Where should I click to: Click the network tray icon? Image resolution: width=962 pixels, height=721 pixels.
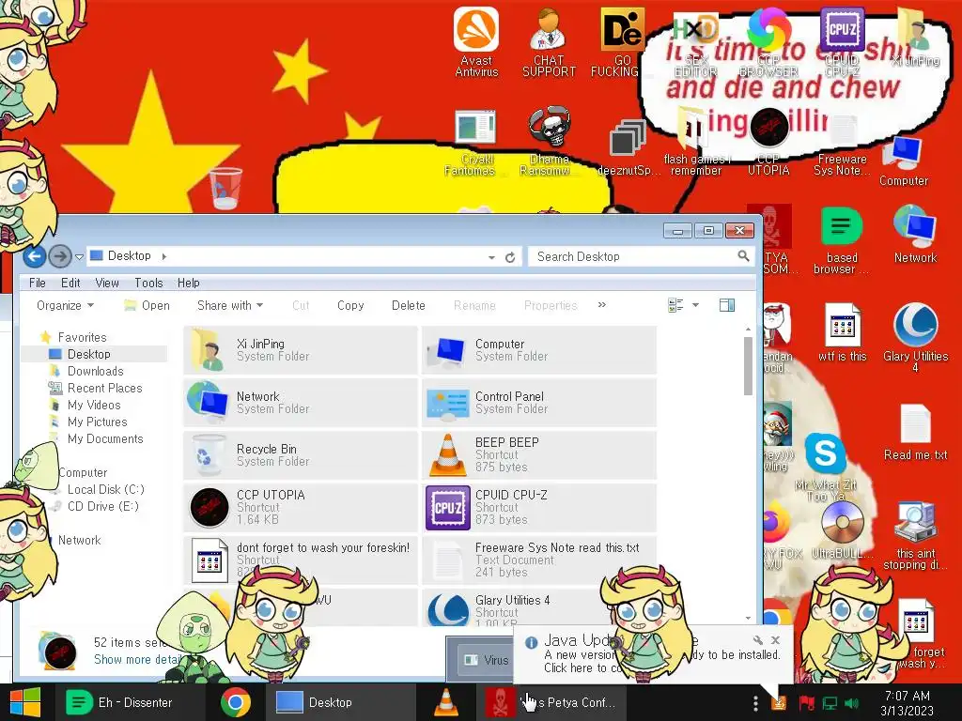pos(830,702)
